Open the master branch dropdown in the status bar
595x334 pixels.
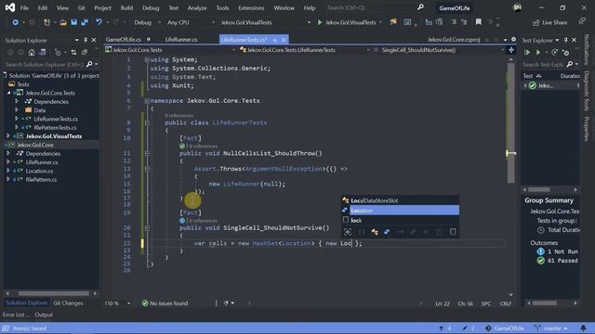tap(551, 328)
